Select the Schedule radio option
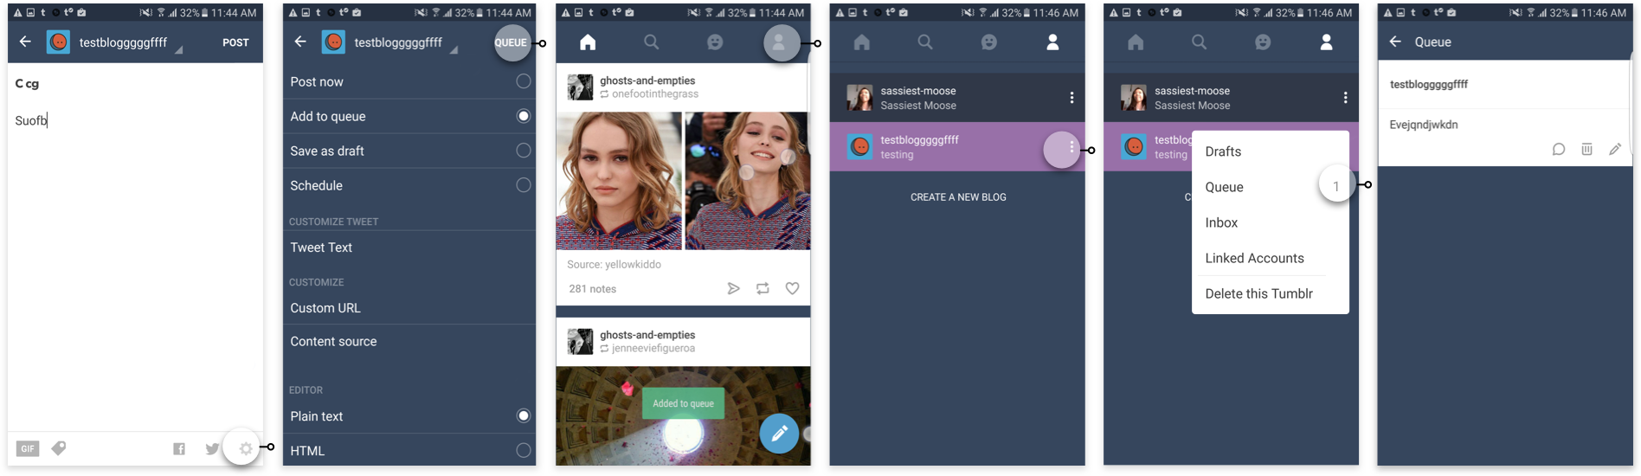 [x=524, y=185]
